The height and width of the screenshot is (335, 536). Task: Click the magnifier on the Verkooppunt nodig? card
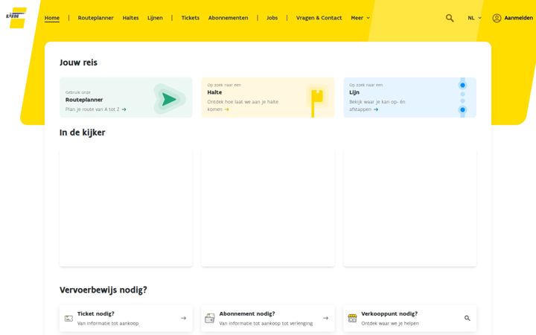tap(468, 319)
